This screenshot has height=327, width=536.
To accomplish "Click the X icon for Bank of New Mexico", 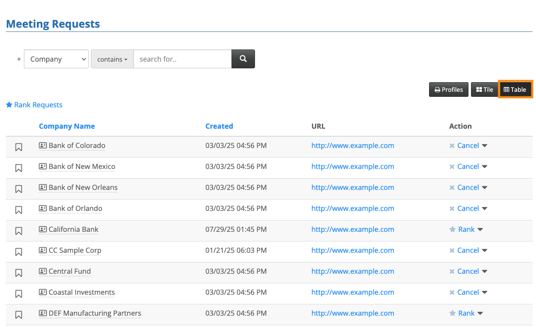I will 452,167.
